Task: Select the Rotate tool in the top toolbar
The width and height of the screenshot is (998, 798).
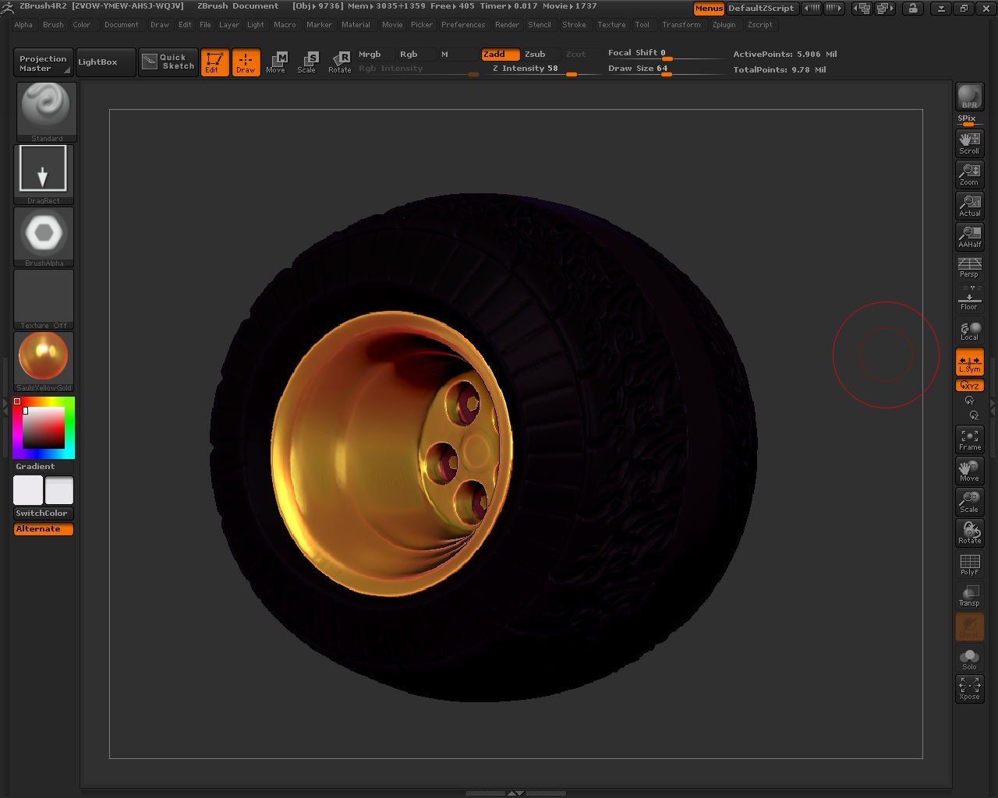Action: coord(340,62)
